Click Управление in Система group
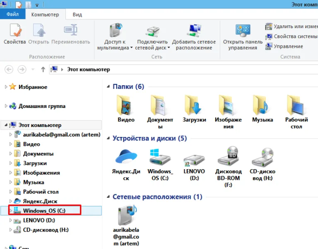Viewport: 318px width, 249px height. 284,46
